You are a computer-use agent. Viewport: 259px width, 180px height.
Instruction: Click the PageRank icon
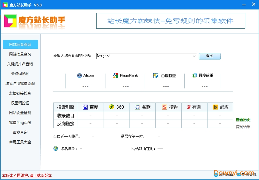pyautogui.click(x=115, y=76)
